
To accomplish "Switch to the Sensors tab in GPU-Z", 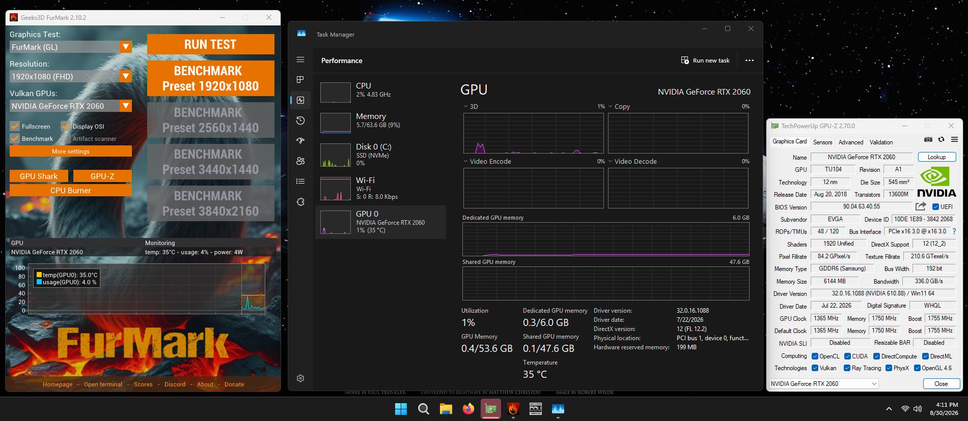I will click(x=822, y=142).
